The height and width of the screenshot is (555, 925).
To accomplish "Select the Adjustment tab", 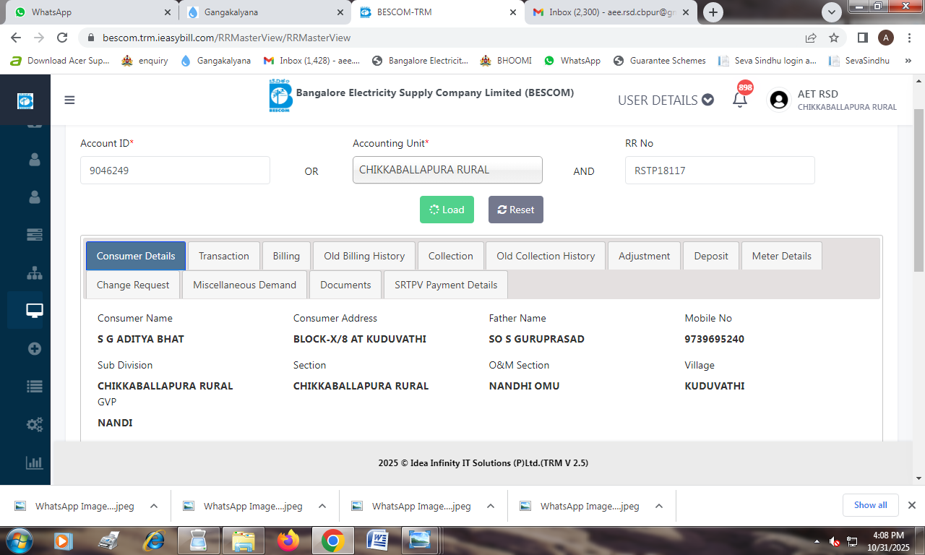I will click(x=645, y=256).
